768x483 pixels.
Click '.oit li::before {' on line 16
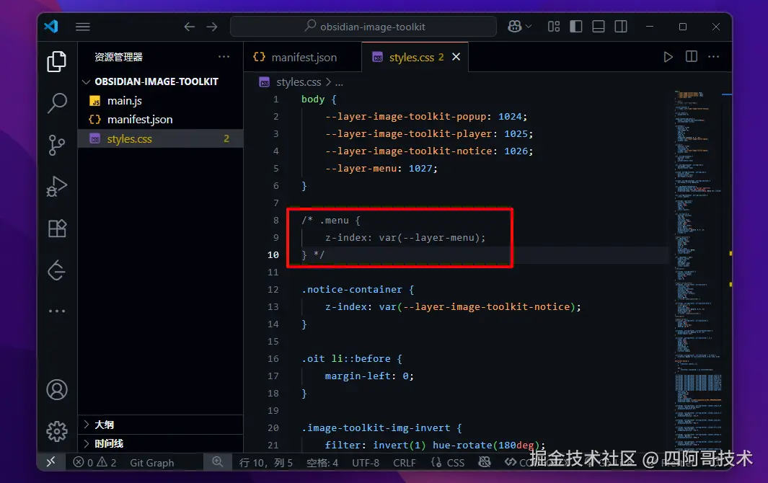coord(352,358)
